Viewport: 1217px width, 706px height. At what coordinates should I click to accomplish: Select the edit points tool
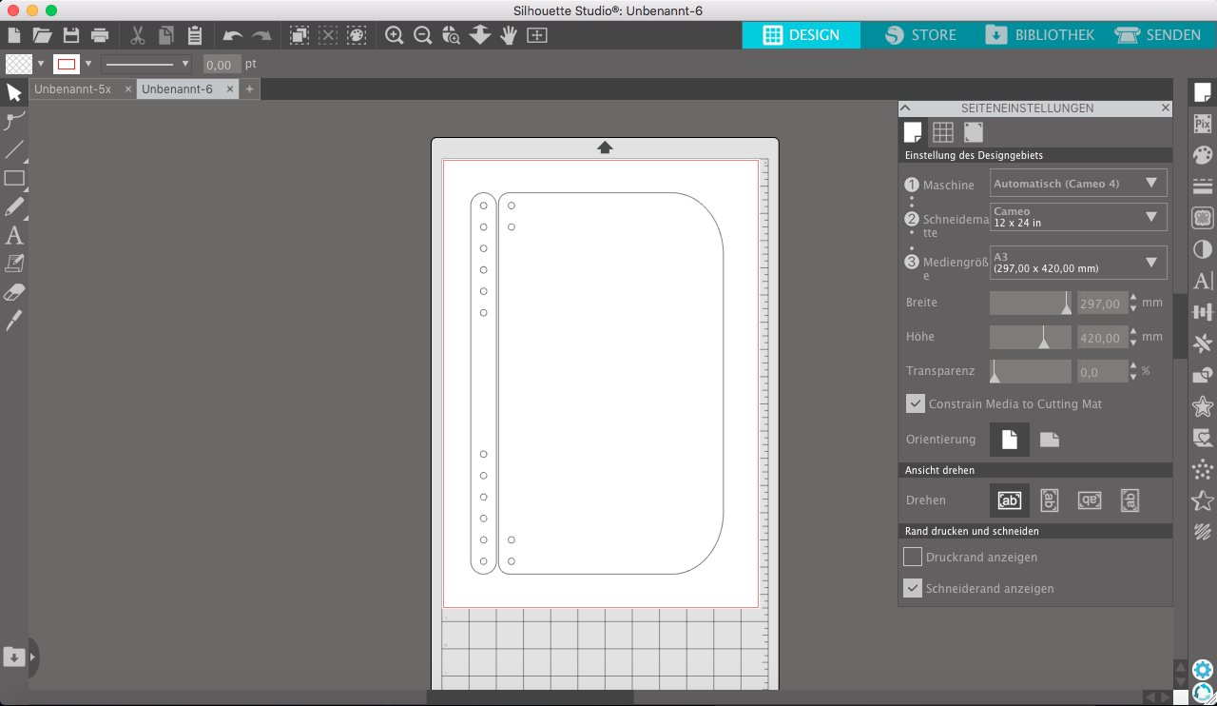14,121
